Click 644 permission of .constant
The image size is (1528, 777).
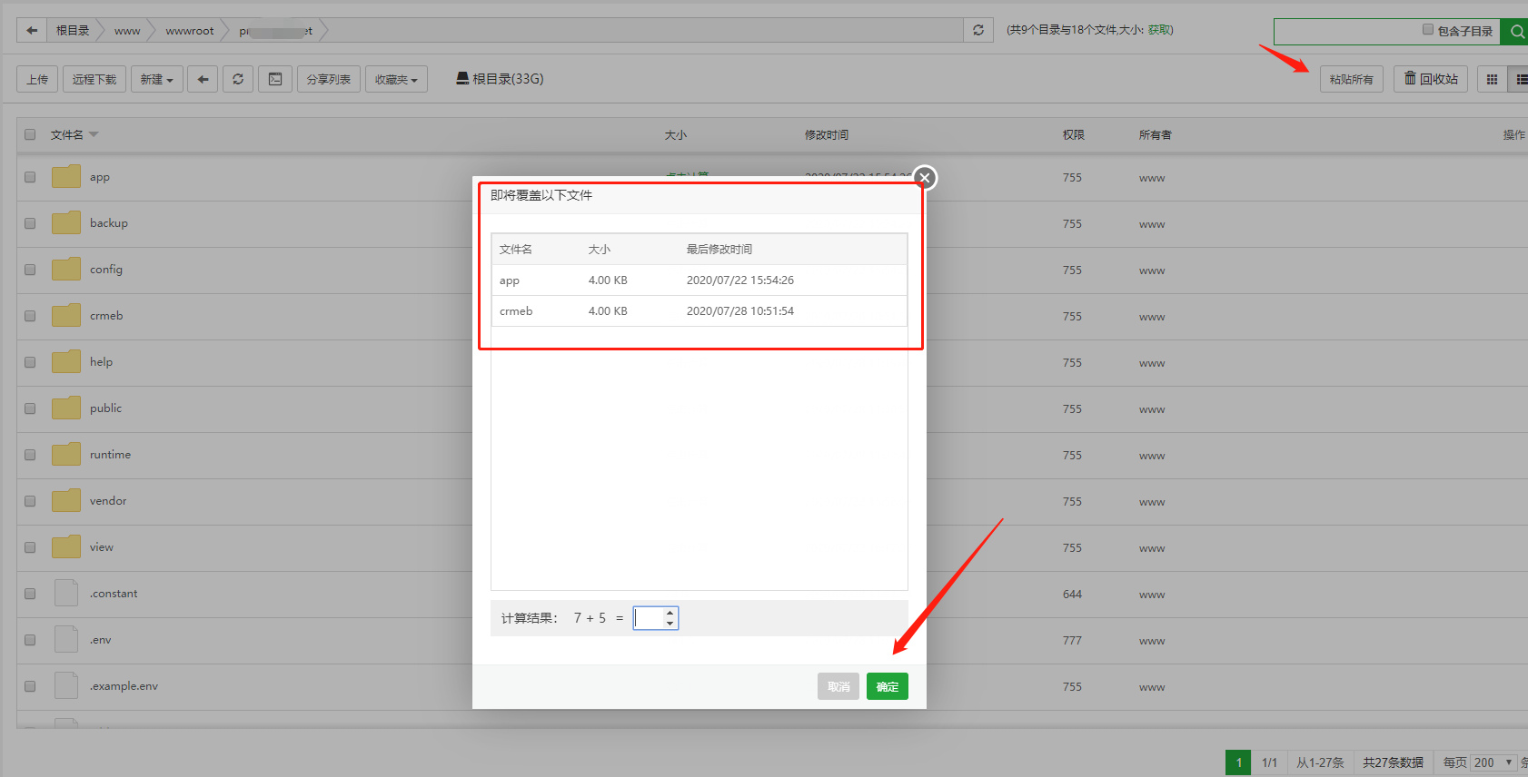click(1072, 594)
